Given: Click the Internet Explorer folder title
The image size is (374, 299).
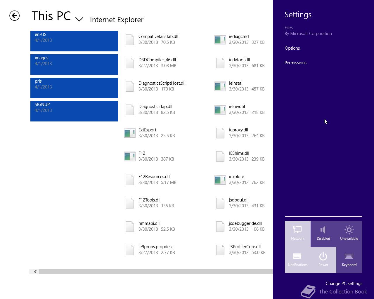Looking at the screenshot, I should click(117, 20).
